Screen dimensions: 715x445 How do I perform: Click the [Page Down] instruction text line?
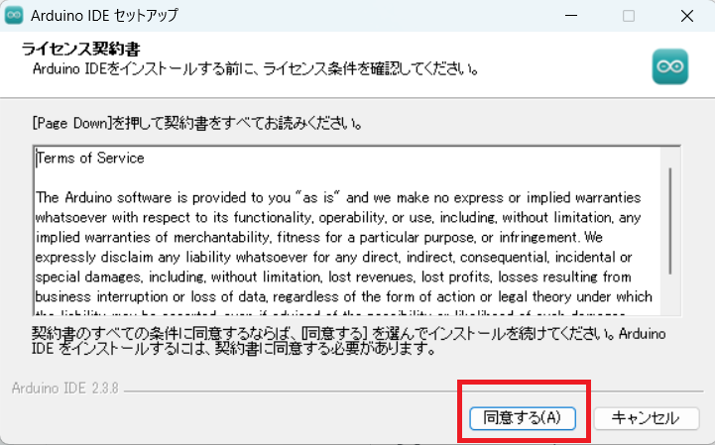195,125
